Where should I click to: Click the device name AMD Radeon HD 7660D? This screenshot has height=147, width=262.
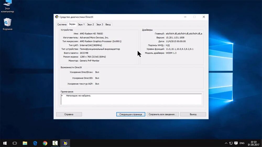[91, 33]
